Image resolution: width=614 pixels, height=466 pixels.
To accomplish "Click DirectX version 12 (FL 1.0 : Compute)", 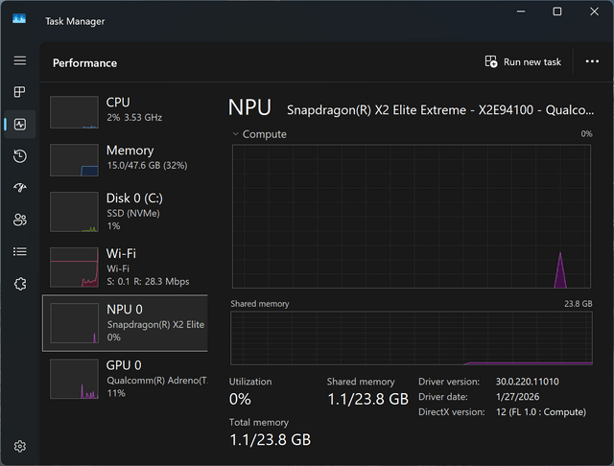I will click(x=541, y=412).
